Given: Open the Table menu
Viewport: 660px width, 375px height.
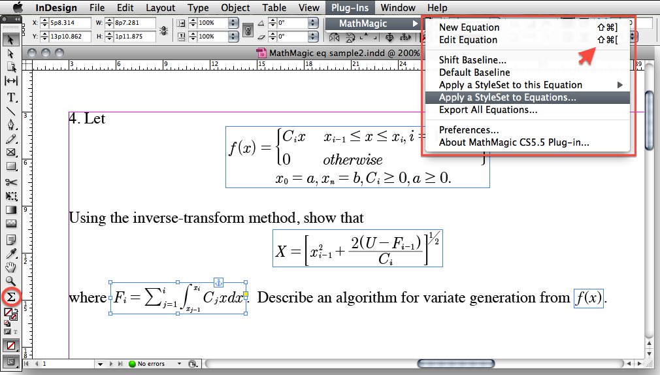Looking at the screenshot, I should [274, 8].
